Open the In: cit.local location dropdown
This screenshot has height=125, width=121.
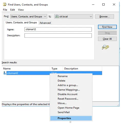point(74,16)
